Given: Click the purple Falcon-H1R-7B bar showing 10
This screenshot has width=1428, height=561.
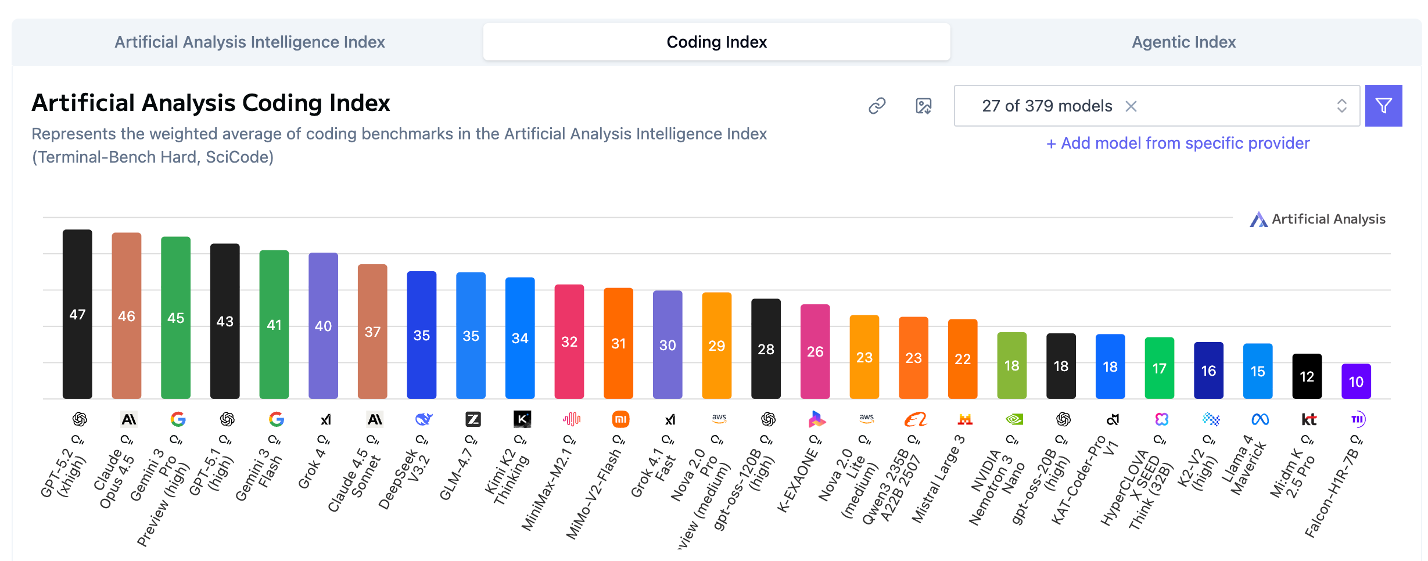Looking at the screenshot, I should tap(1356, 381).
